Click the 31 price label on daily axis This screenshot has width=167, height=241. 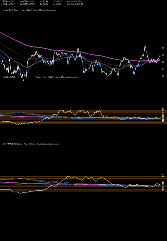click(163, 62)
